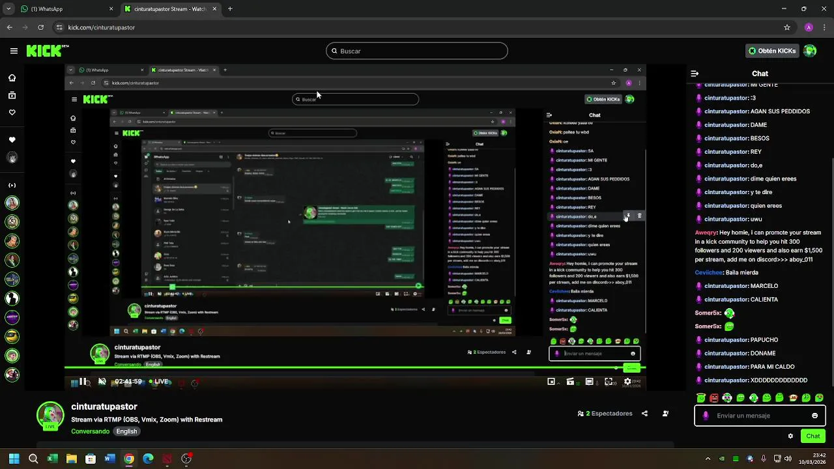Insert the heart-eyes emote at row end
834x469 pixels.
[819, 398]
